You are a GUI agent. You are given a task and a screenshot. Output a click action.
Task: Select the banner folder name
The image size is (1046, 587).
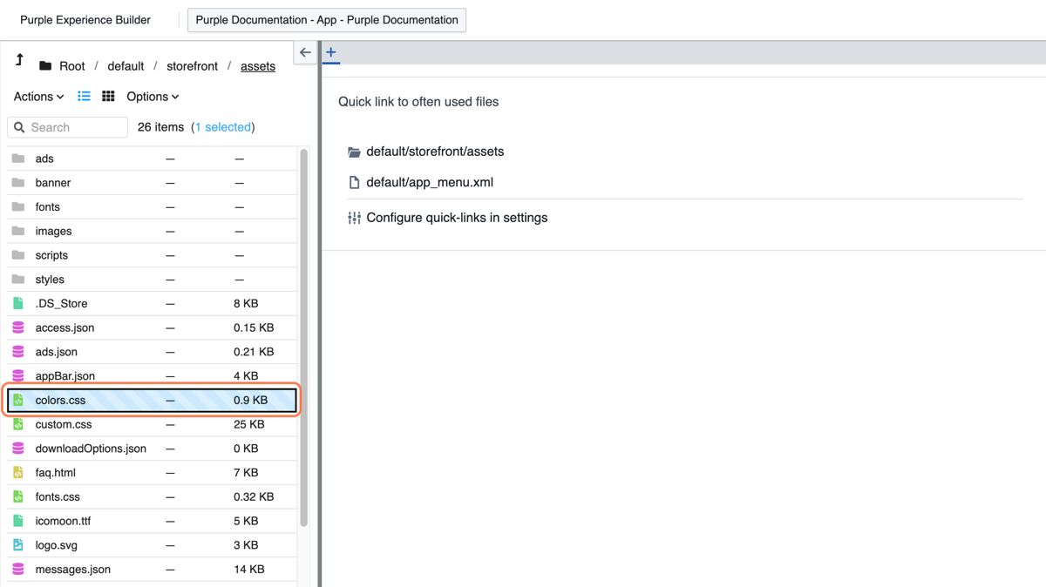(x=53, y=183)
